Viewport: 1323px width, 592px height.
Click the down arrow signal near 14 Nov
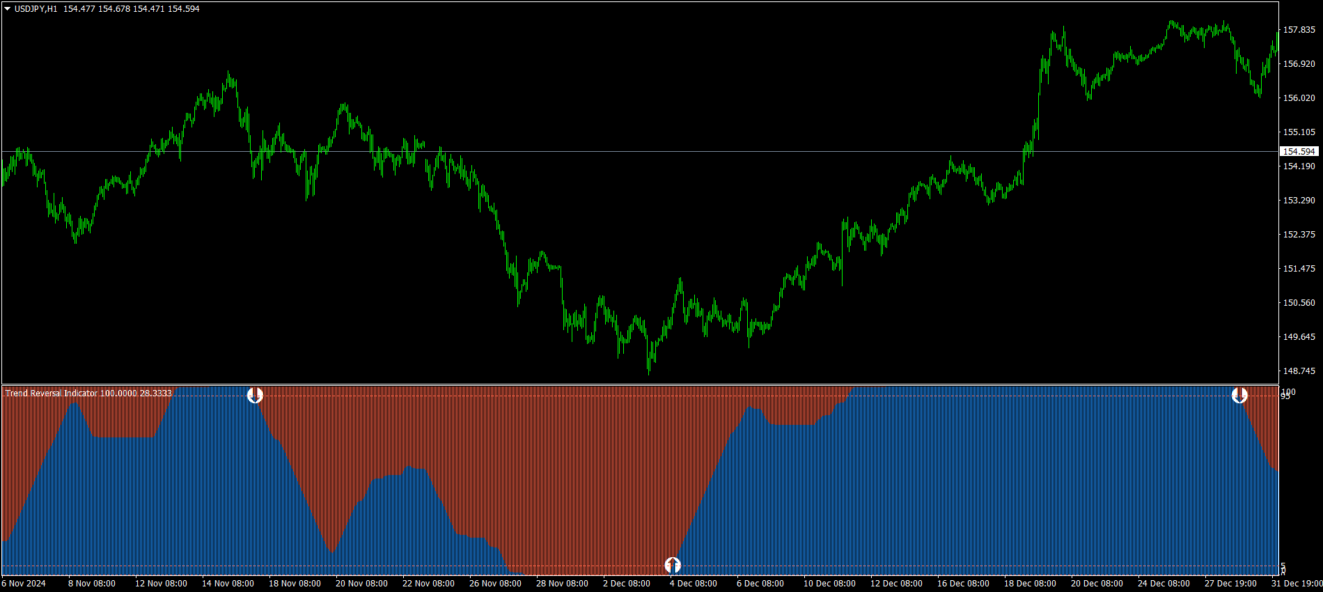(x=255, y=396)
